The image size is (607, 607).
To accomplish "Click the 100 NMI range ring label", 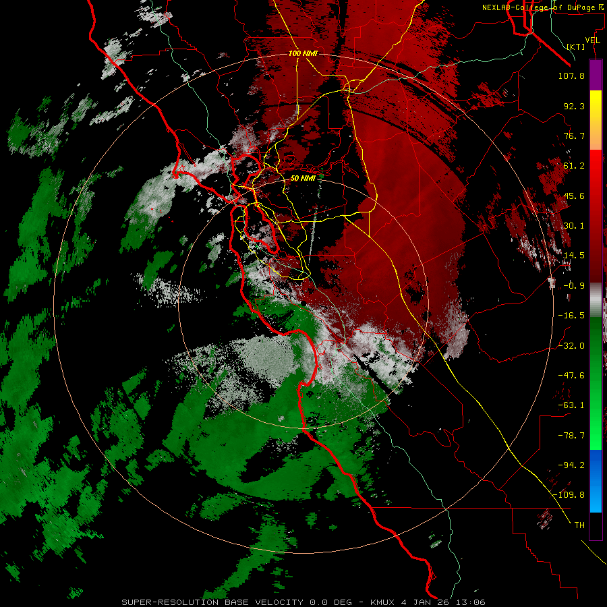I will coord(303,53).
